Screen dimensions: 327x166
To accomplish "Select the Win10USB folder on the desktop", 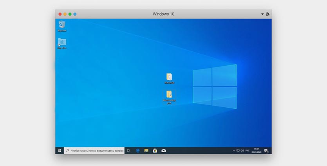I will point(169,78).
